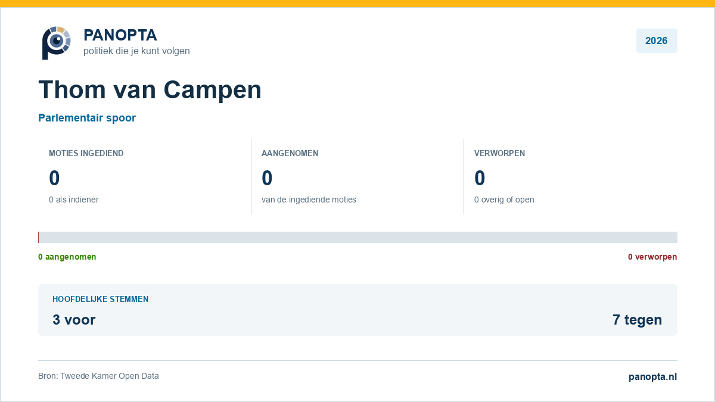The height and width of the screenshot is (402, 715).
Task: Click the Hoofdelijke stemmen panel title
Action: tap(101, 299)
